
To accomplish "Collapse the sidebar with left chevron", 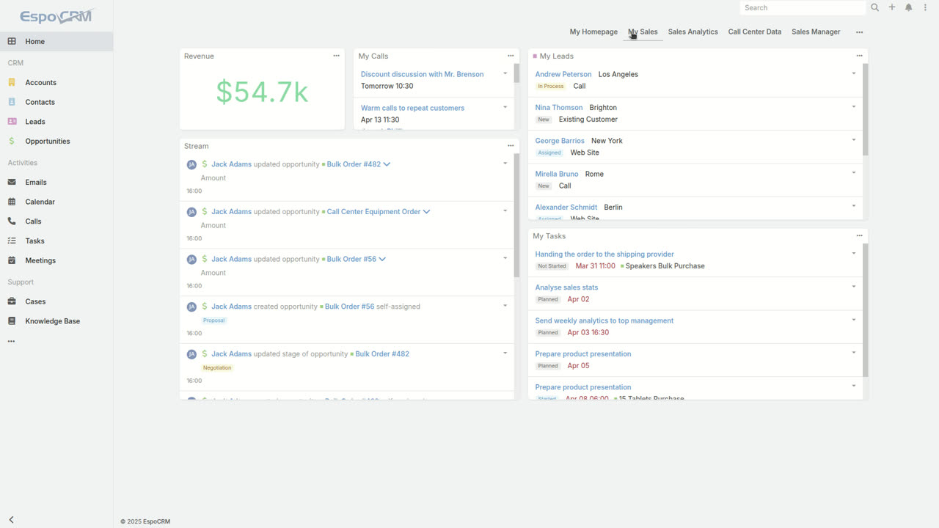I will 11,520.
